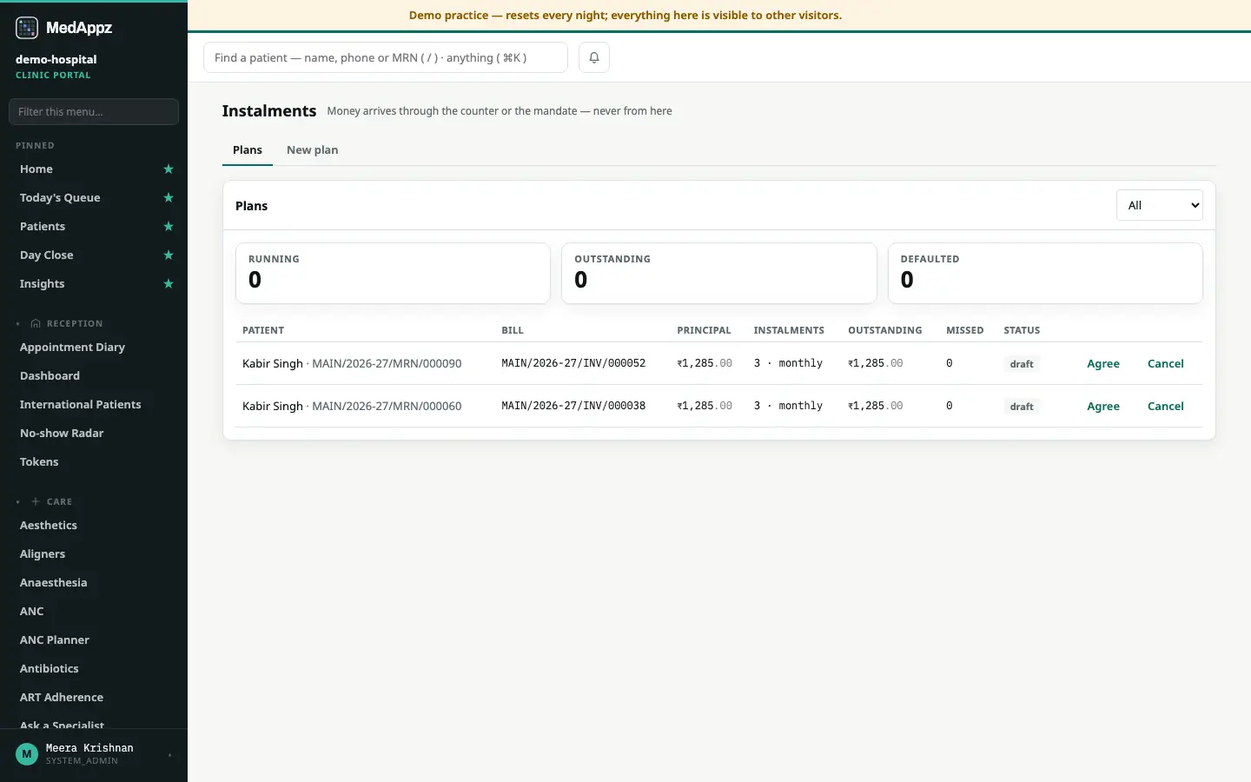Expand the user account menu chevron
1251x782 pixels.
(x=169, y=754)
